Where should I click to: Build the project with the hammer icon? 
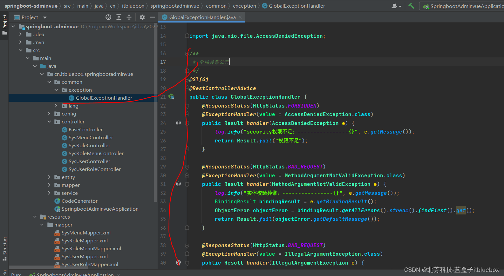coord(412,6)
